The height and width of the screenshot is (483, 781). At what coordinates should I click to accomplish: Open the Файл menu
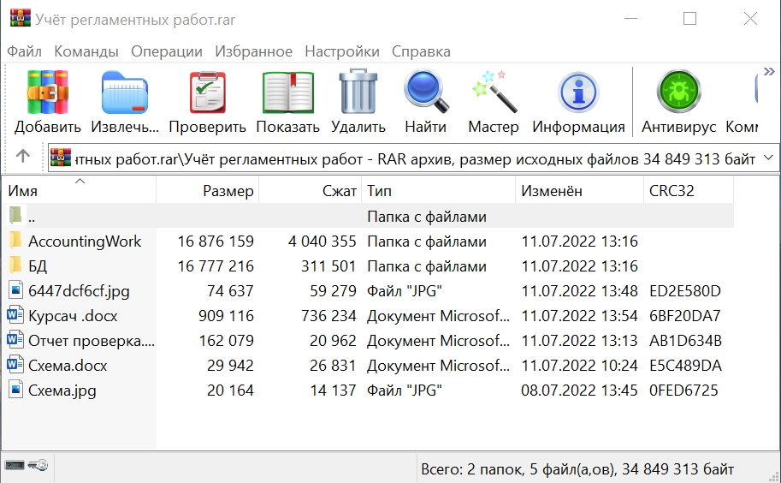[x=24, y=51]
